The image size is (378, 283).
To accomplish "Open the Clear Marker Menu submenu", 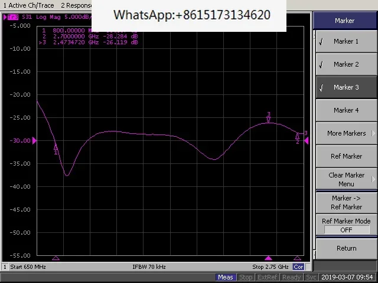I will point(346,179).
